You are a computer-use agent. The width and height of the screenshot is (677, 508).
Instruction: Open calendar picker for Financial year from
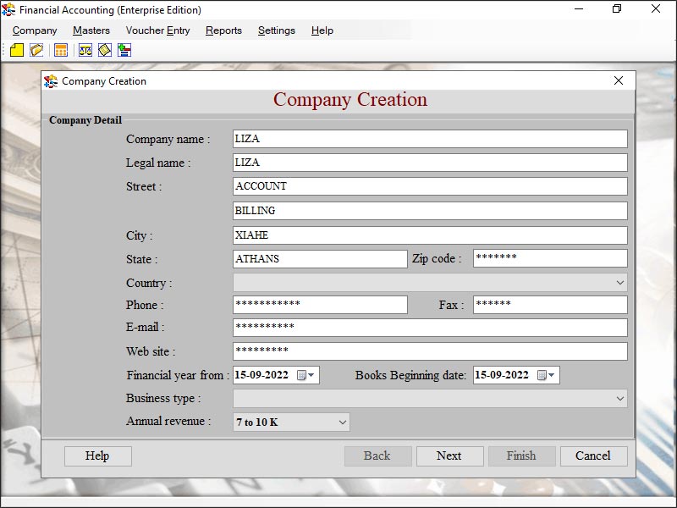305,375
